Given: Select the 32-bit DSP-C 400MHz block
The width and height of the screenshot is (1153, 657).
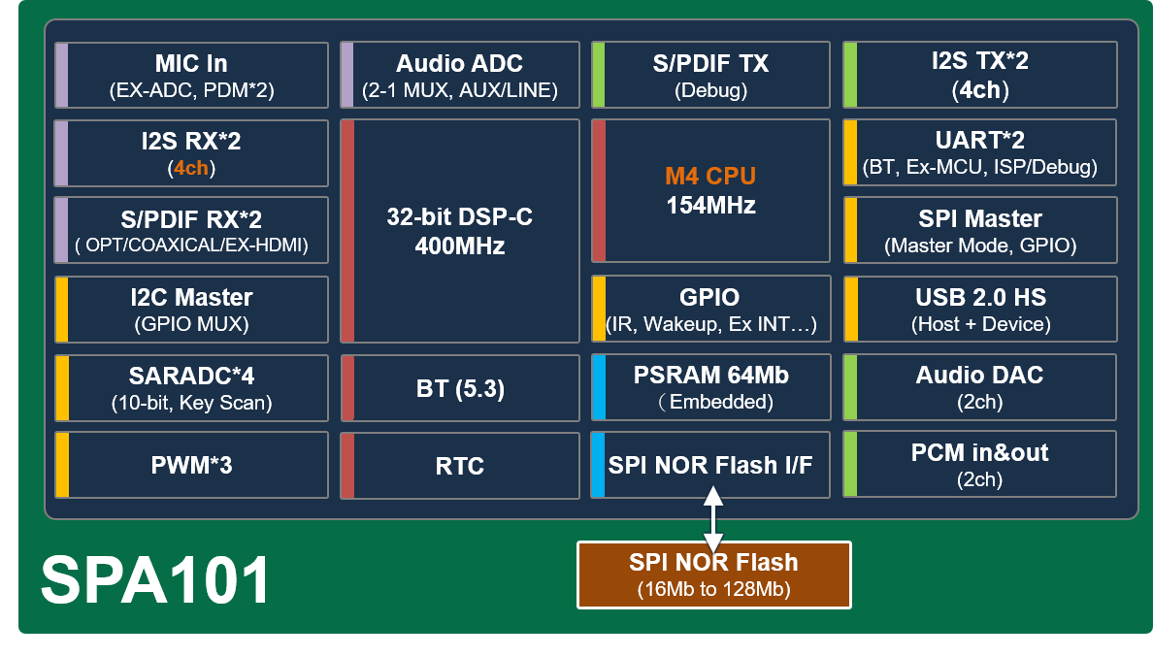Looking at the screenshot, I should [x=460, y=231].
